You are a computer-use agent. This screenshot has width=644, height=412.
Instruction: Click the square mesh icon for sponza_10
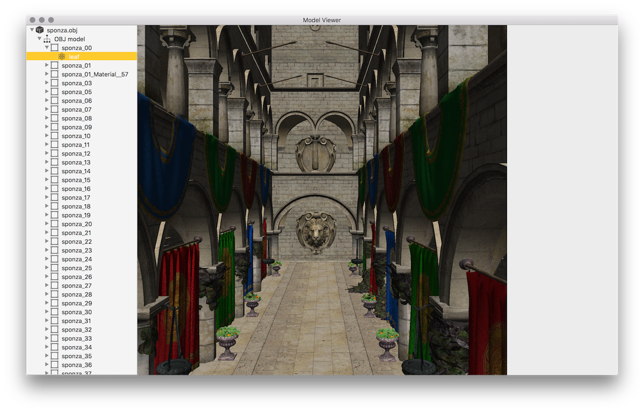tap(54, 136)
